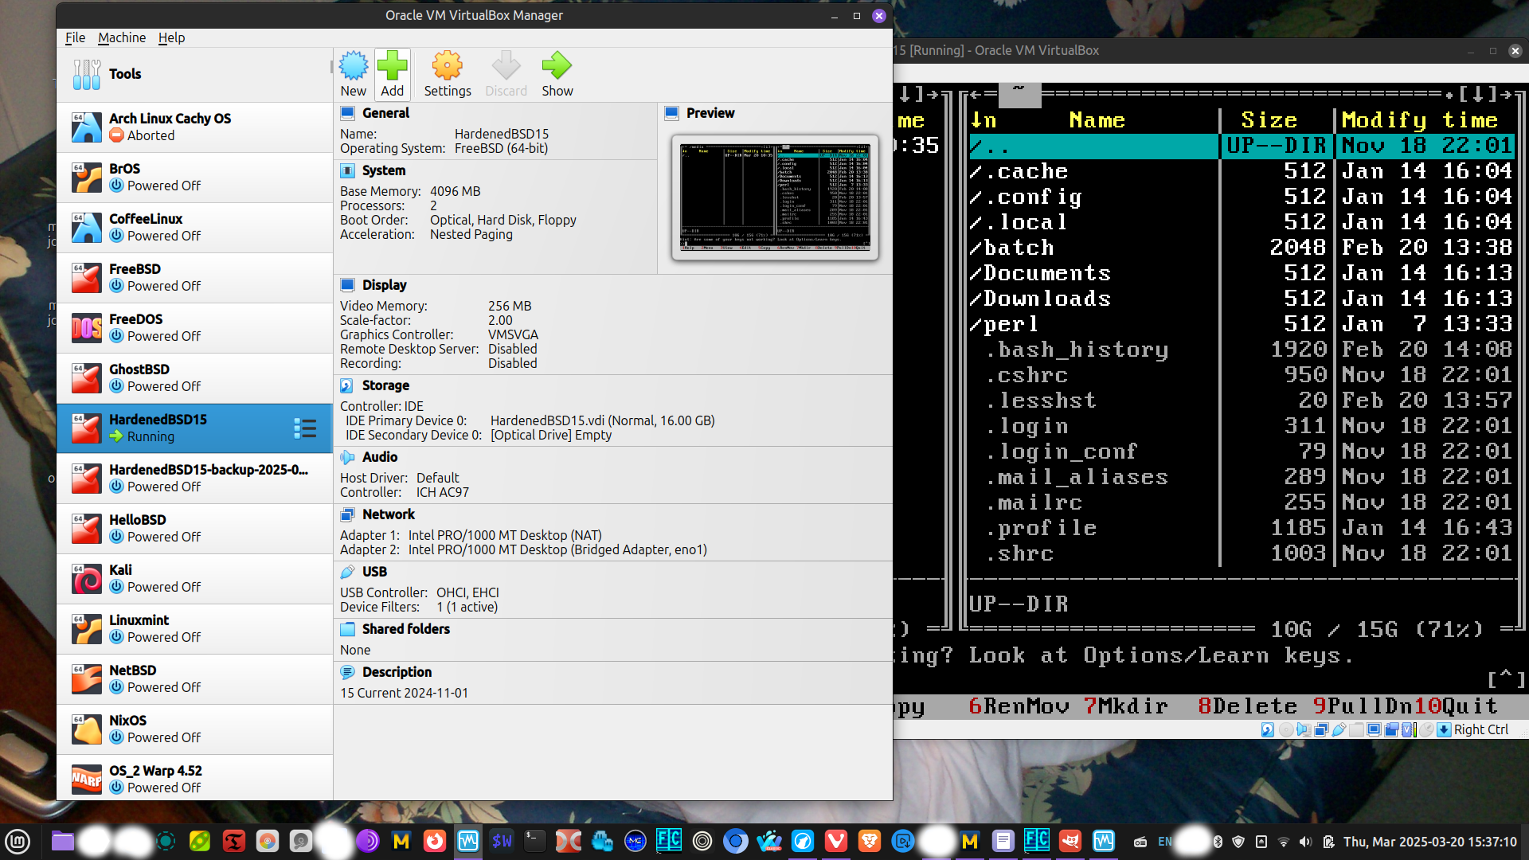Click the network indicator in VM status bar
Image resolution: width=1529 pixels, height=860 pixels.
click(1321, 729)
